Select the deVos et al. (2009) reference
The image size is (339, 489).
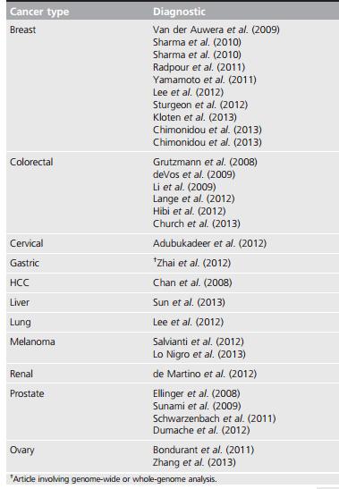click(194, 174)
